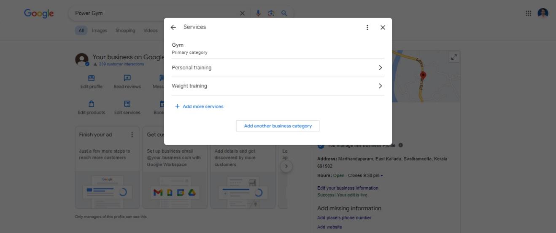
Task: Click the magnifier search icon
Action: point(284,13)
